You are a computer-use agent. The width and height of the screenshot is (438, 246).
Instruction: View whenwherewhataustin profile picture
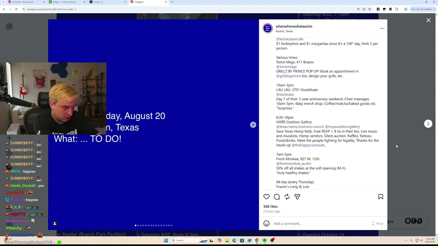tap(268, 28)
